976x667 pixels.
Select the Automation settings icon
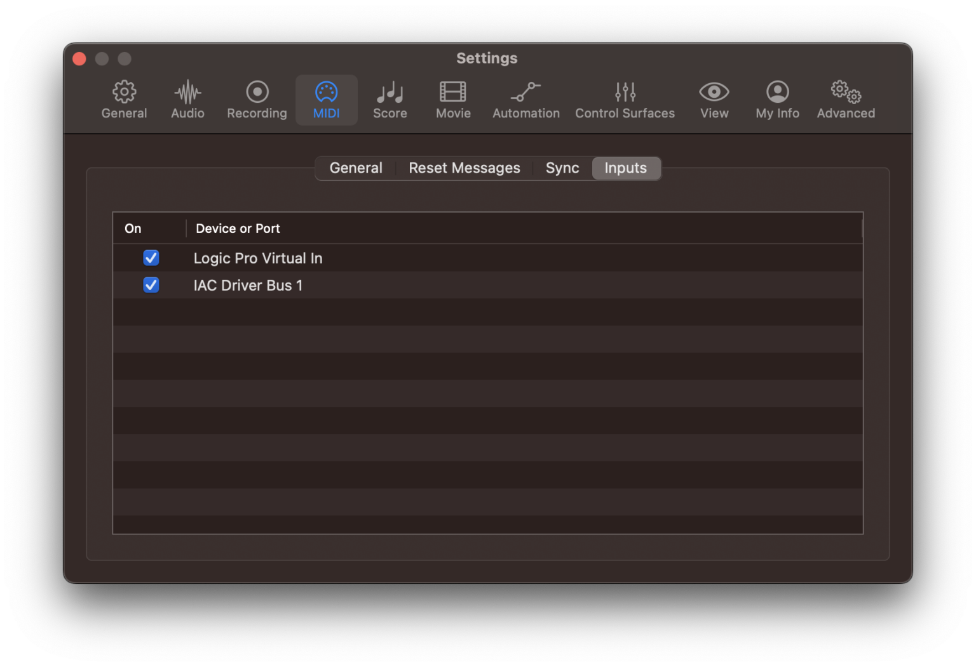[x=525, y=99]
